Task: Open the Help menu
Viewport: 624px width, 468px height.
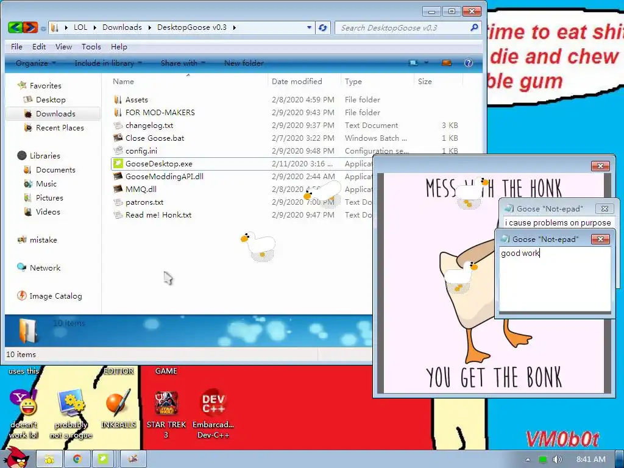Action: 119,46
